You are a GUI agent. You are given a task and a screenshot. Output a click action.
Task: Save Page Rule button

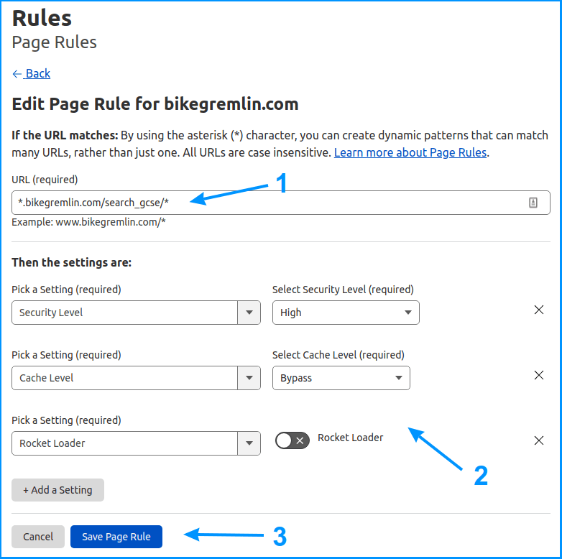point(116,537)
